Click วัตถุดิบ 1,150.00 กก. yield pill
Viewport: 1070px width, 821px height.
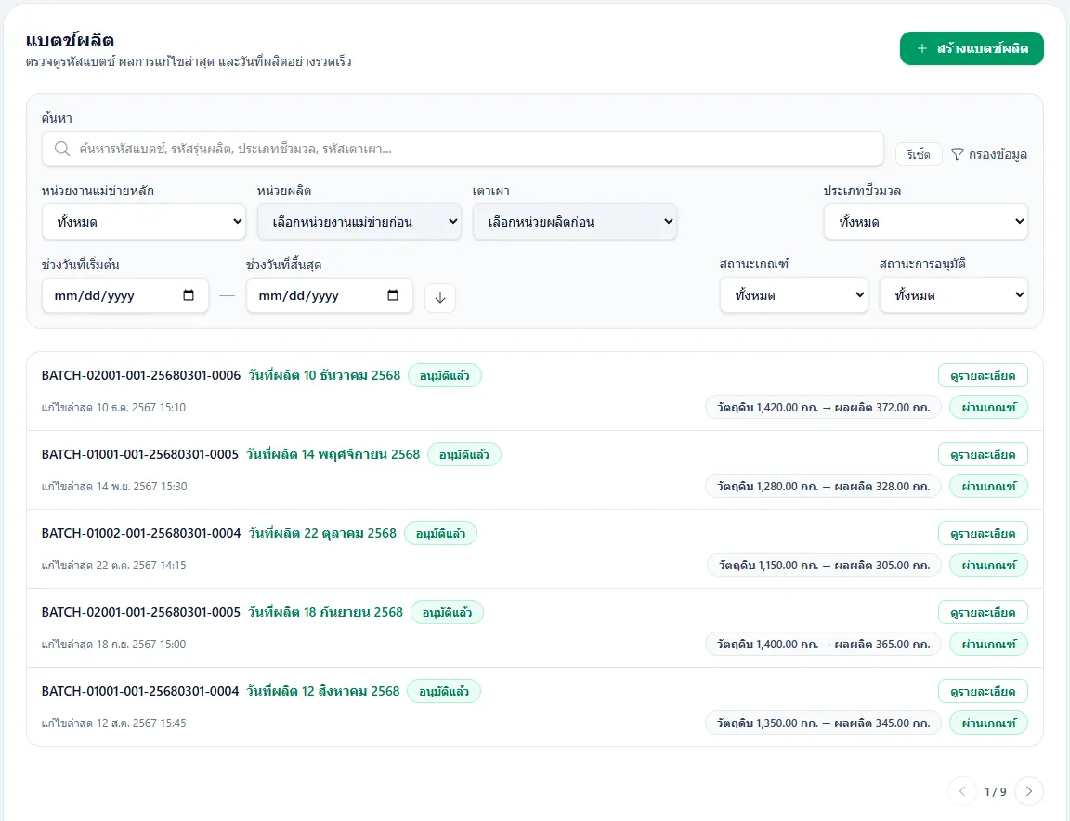coord(824,565)
